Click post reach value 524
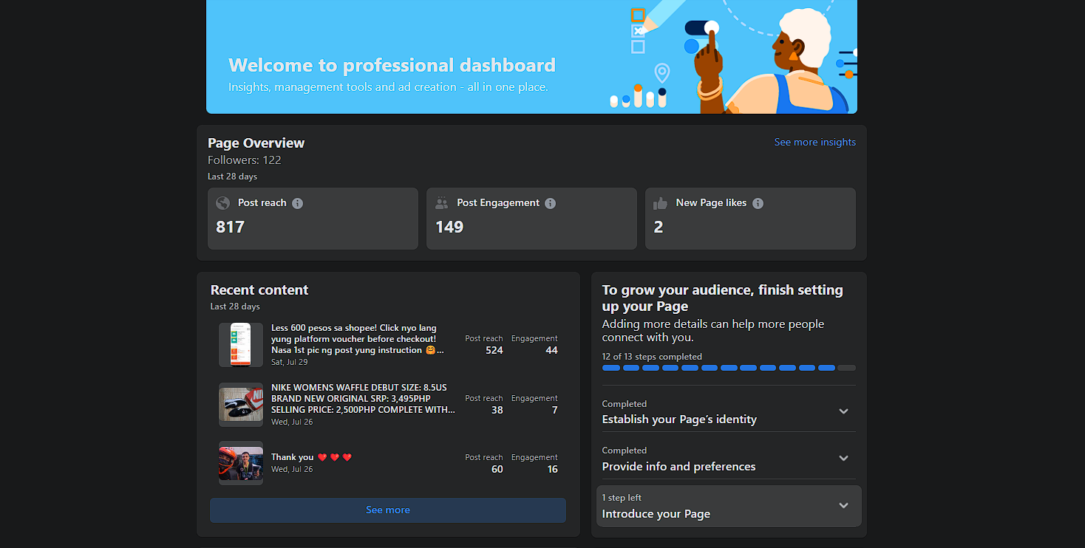Viewport: 1085px width, 548px height. pos(494,351)
